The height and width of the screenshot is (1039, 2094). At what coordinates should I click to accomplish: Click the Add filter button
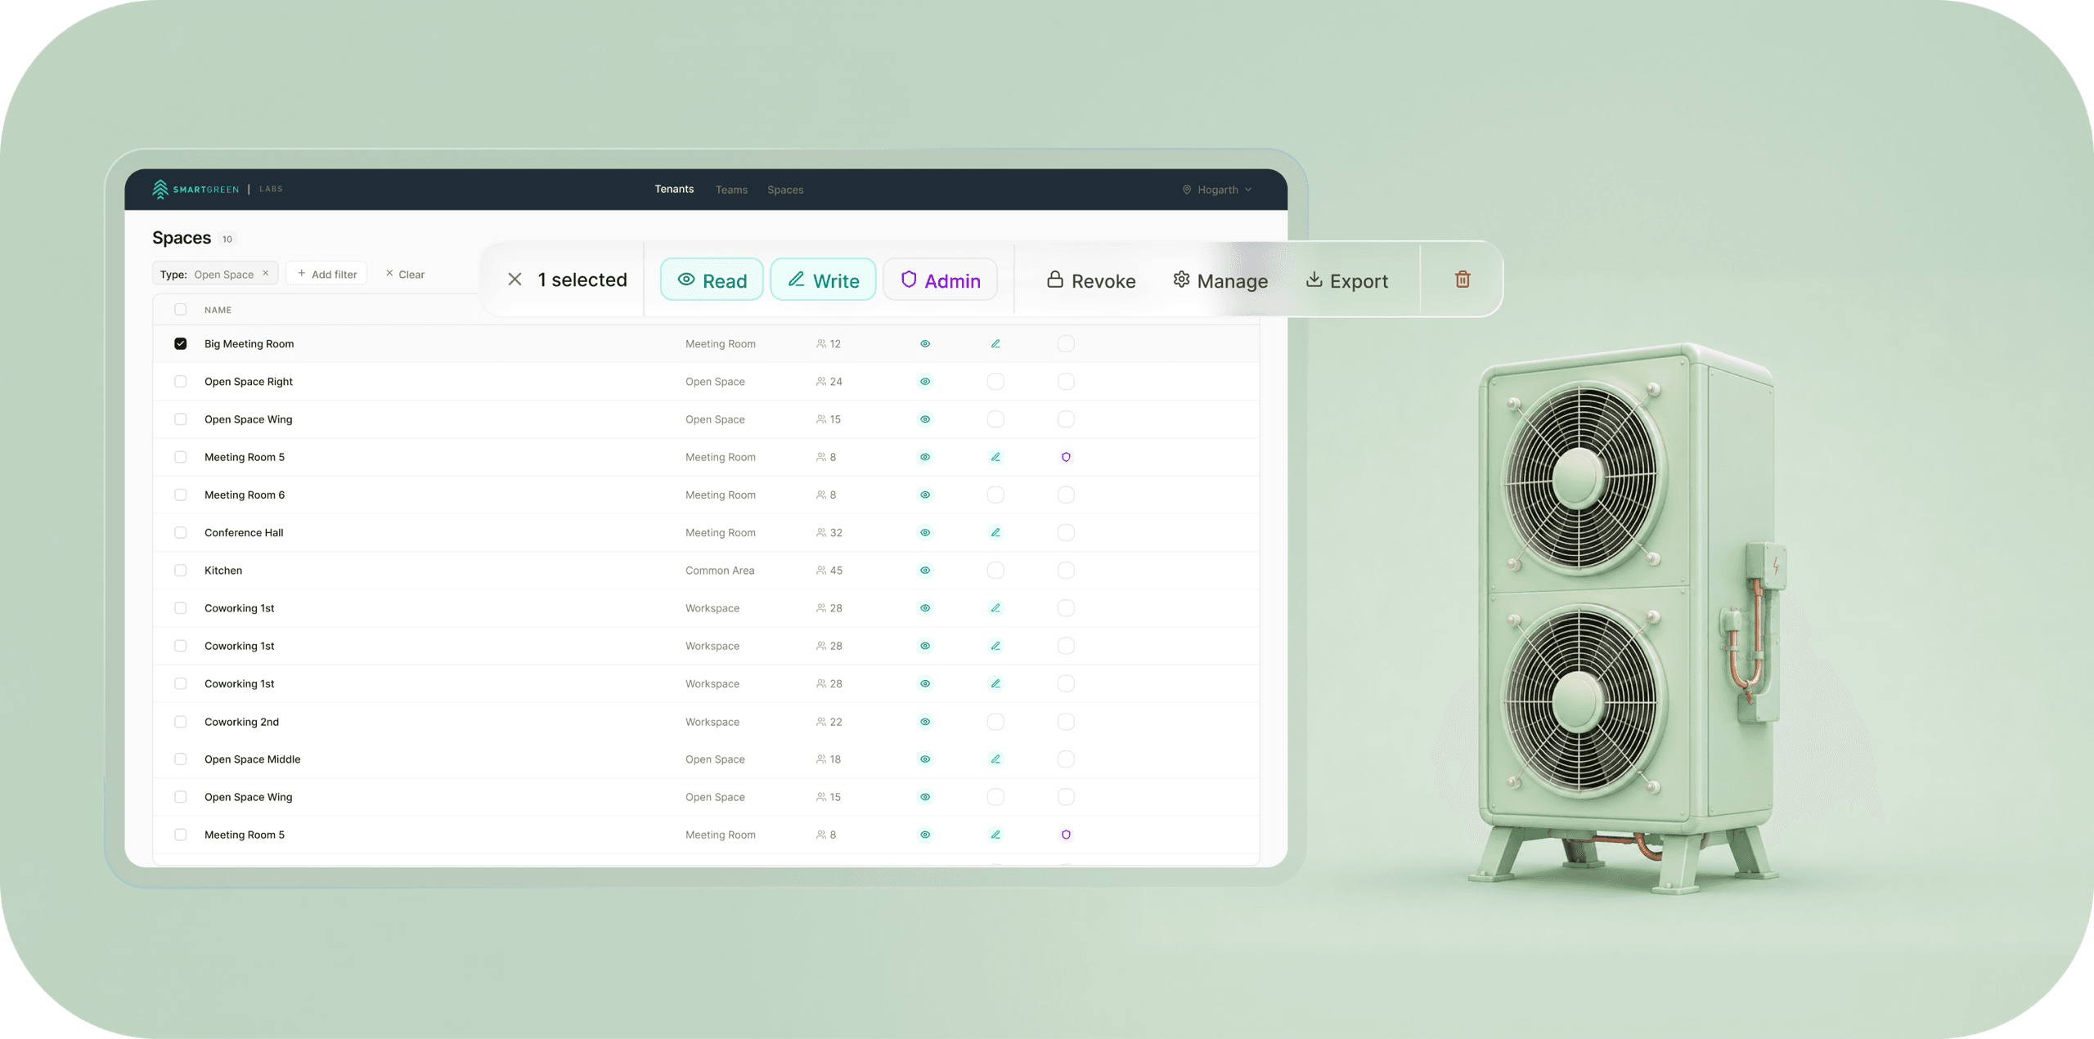click(x=326, y=274)
